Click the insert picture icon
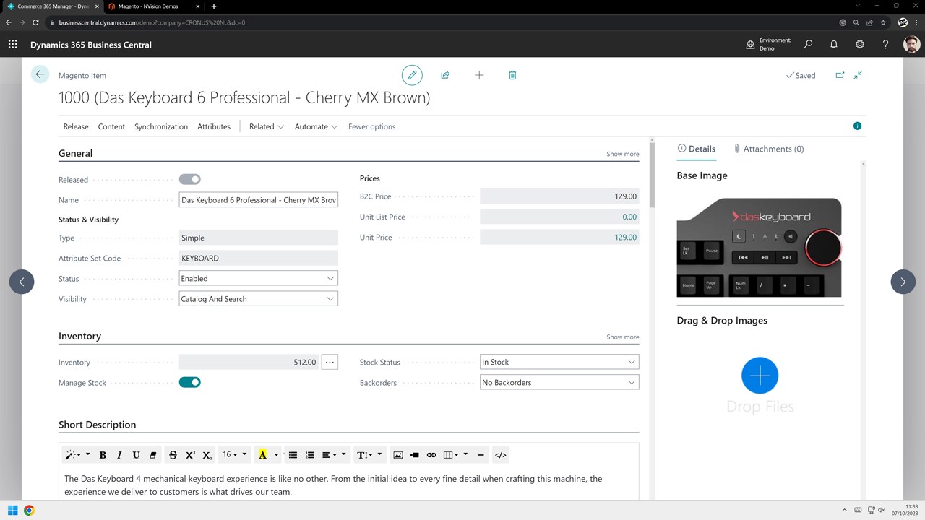Image resolution: width=925 pixels, height=520 pixels. (397, 455)
